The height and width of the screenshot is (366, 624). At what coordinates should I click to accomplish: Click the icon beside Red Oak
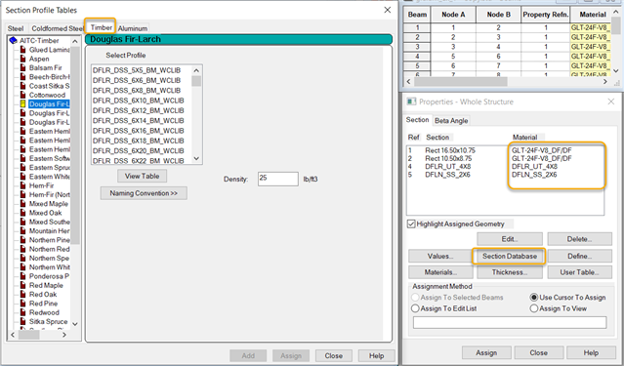[23, 295]
